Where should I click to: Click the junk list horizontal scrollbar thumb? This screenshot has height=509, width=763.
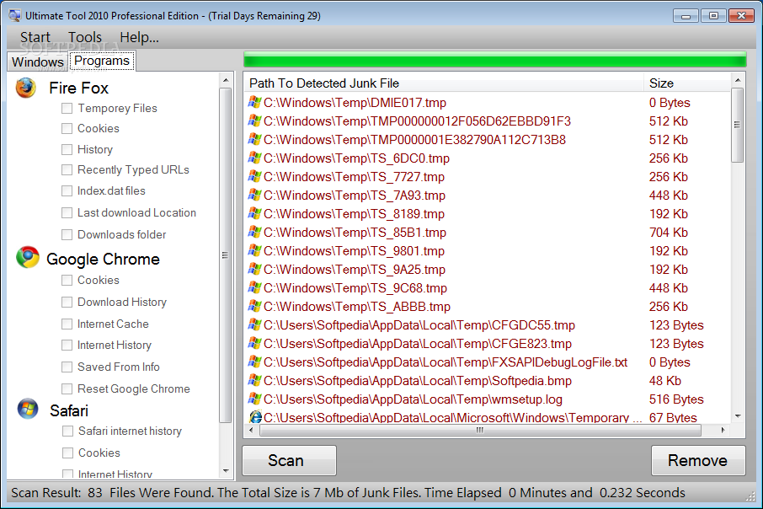(480, 430)
